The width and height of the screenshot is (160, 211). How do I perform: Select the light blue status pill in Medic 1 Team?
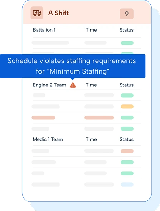[x=127, y=184]
